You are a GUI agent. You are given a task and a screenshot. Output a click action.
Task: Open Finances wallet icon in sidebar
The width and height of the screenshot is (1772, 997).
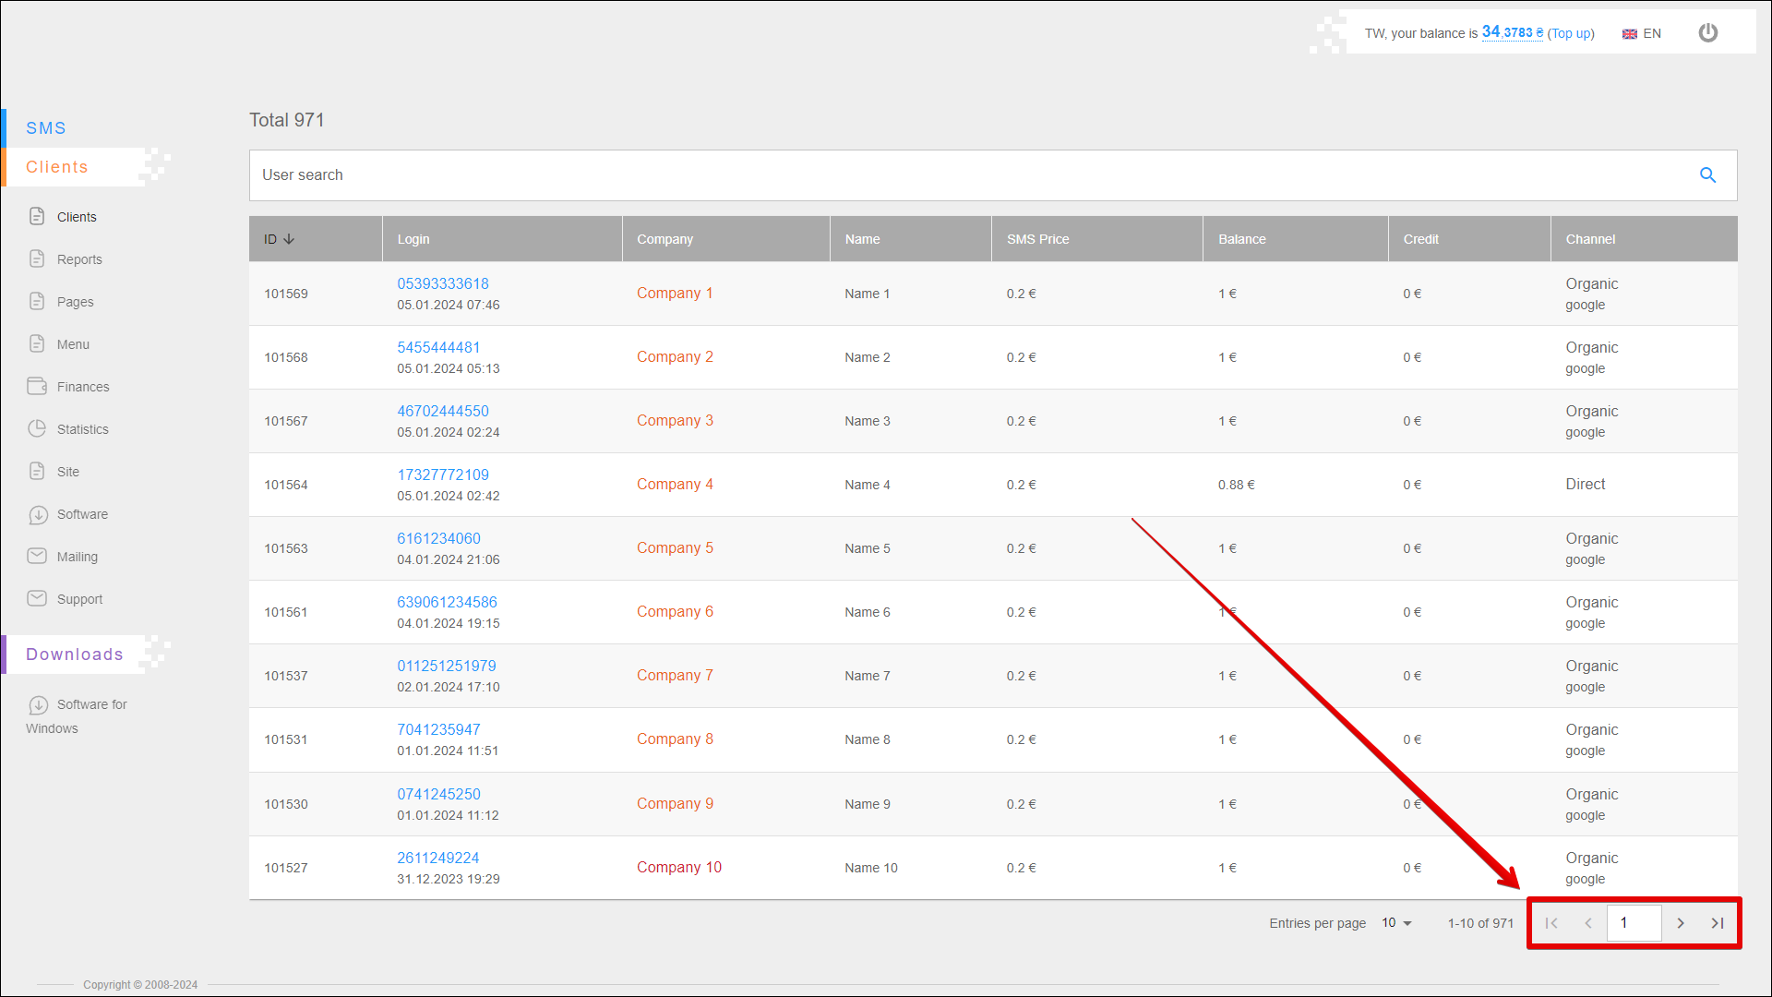[x=37, y=387]
